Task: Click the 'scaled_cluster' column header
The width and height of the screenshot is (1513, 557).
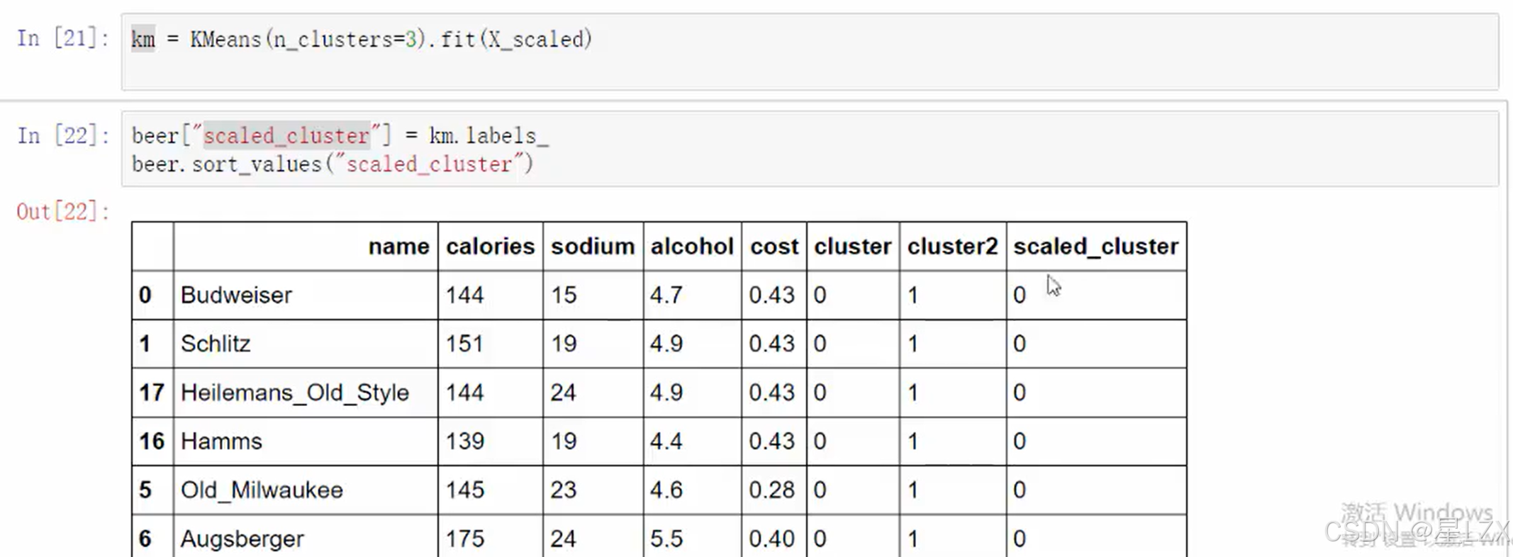Action: click(x=1096, y=247)
